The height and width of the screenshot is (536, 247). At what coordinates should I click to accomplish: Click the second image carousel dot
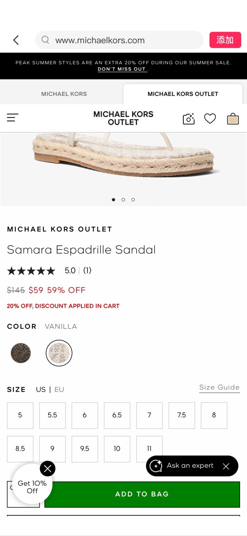tap(123, 200)
